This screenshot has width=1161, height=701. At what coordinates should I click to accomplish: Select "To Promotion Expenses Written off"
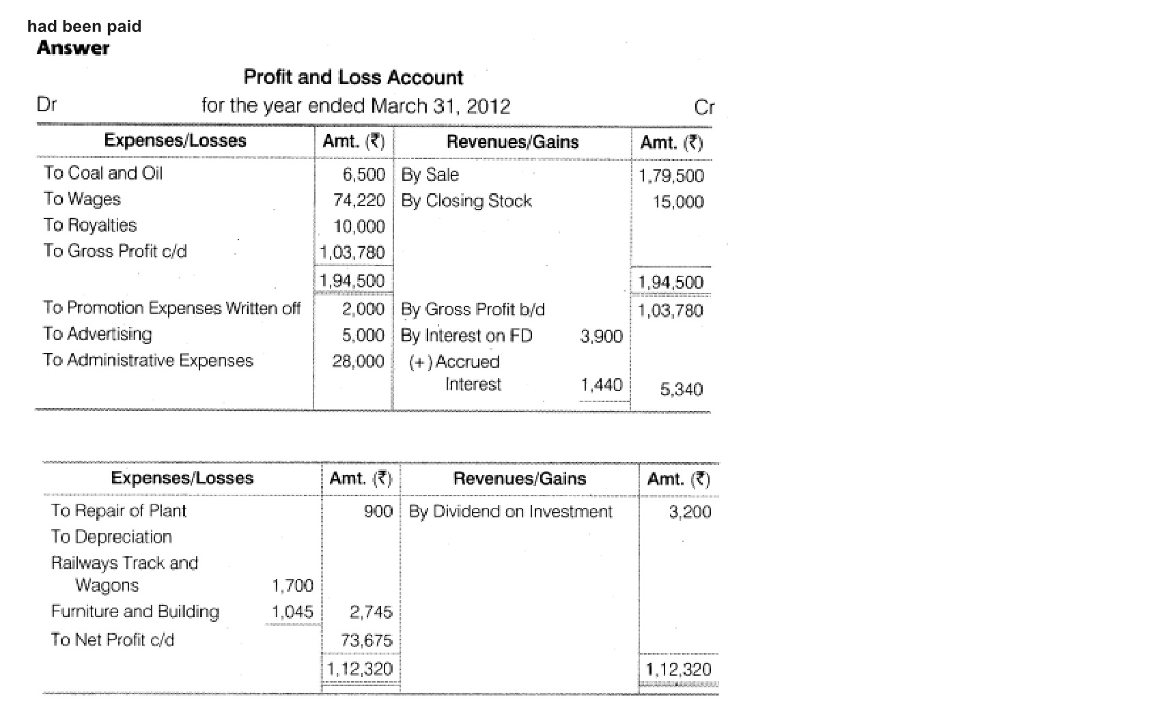(171, 308)
